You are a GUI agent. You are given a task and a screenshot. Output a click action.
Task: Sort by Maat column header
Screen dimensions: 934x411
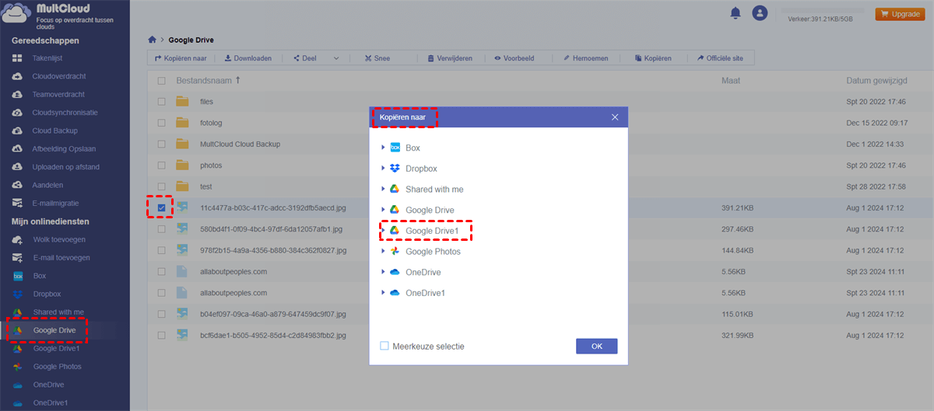click(x=731, y=81)
